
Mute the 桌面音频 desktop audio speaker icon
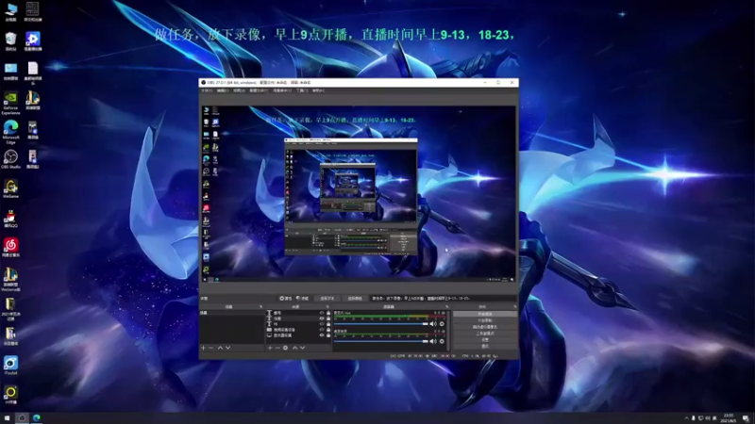[433, 341]
